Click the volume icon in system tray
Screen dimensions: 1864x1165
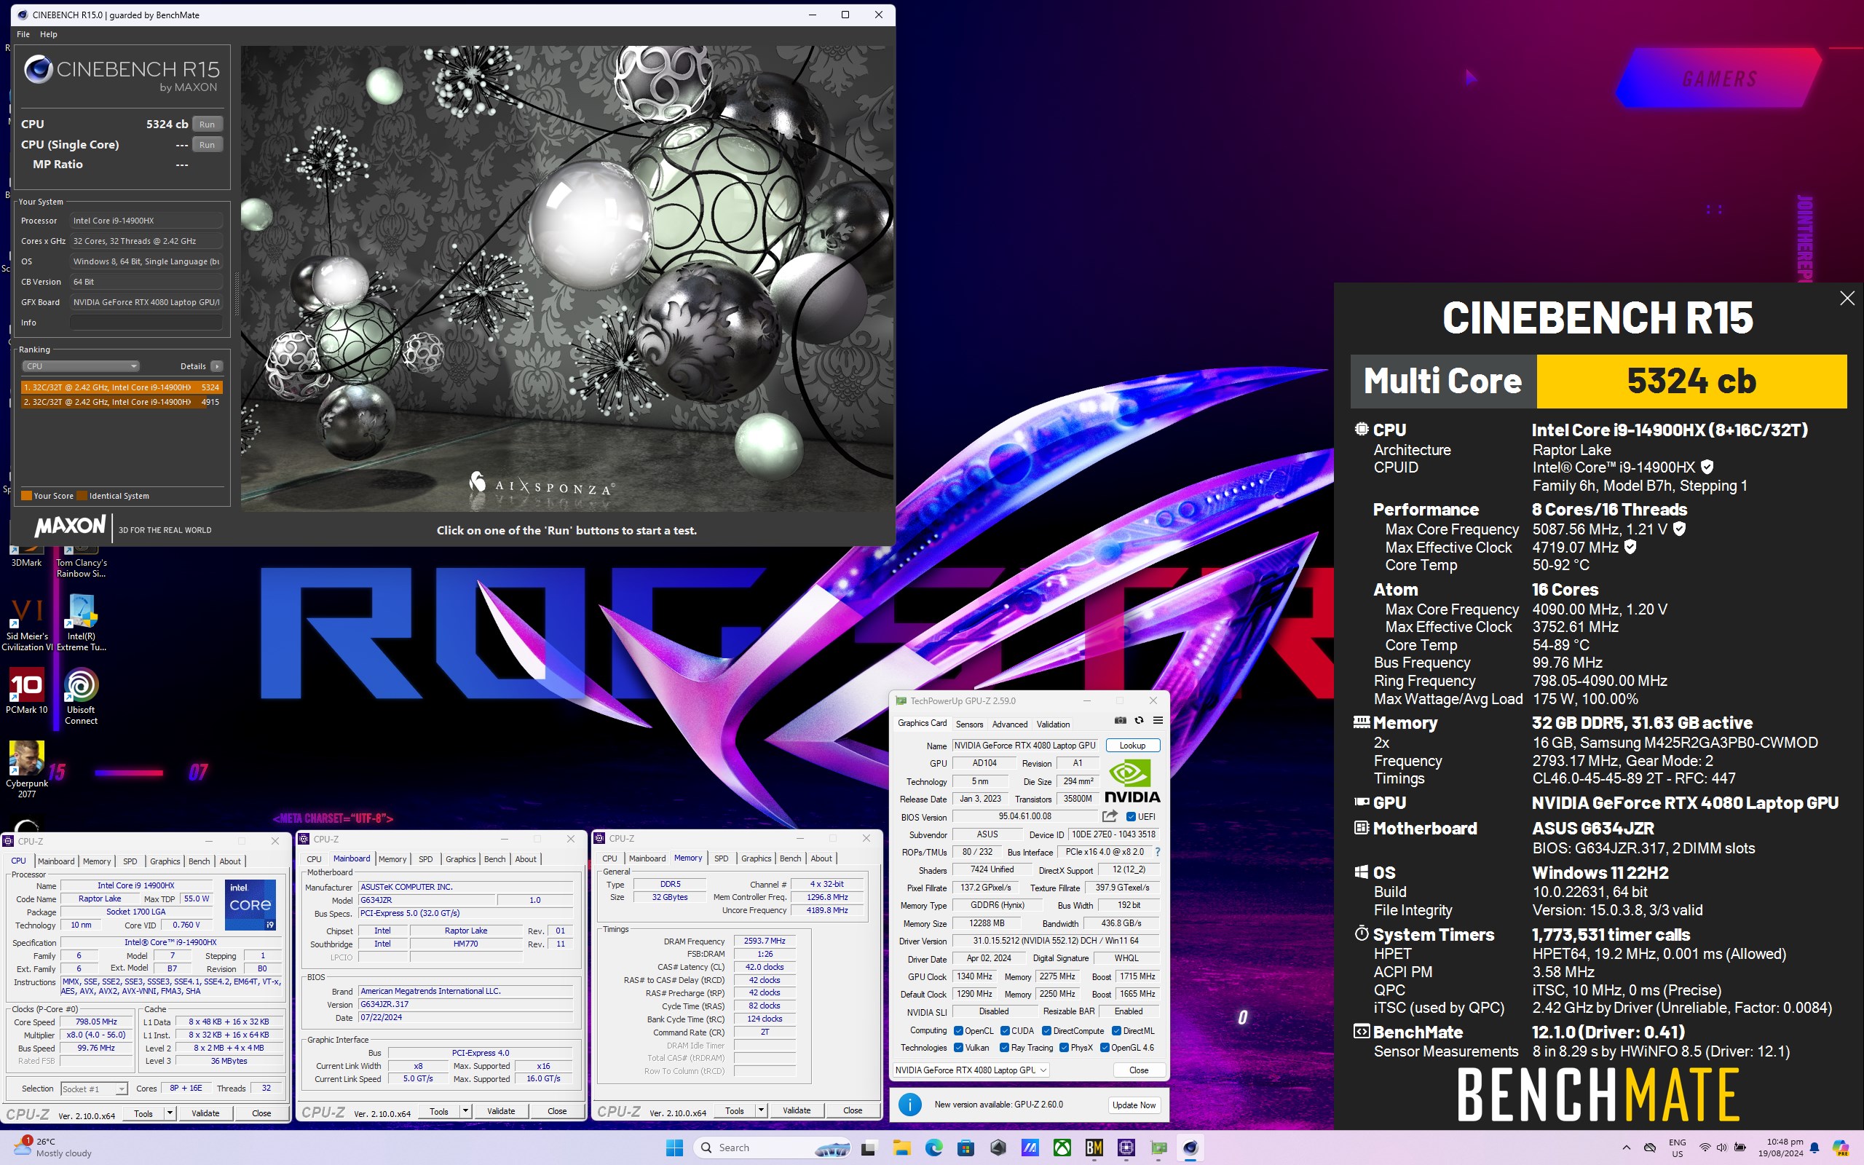pos(1721,1148)
